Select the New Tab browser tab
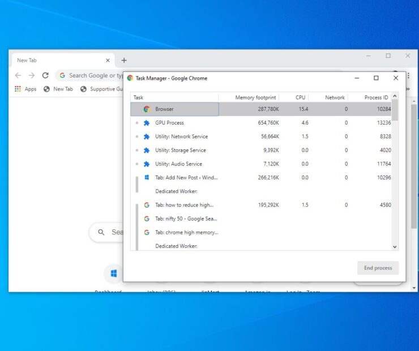This screenshot has height=351, width=419. click(x=63, y=61)
